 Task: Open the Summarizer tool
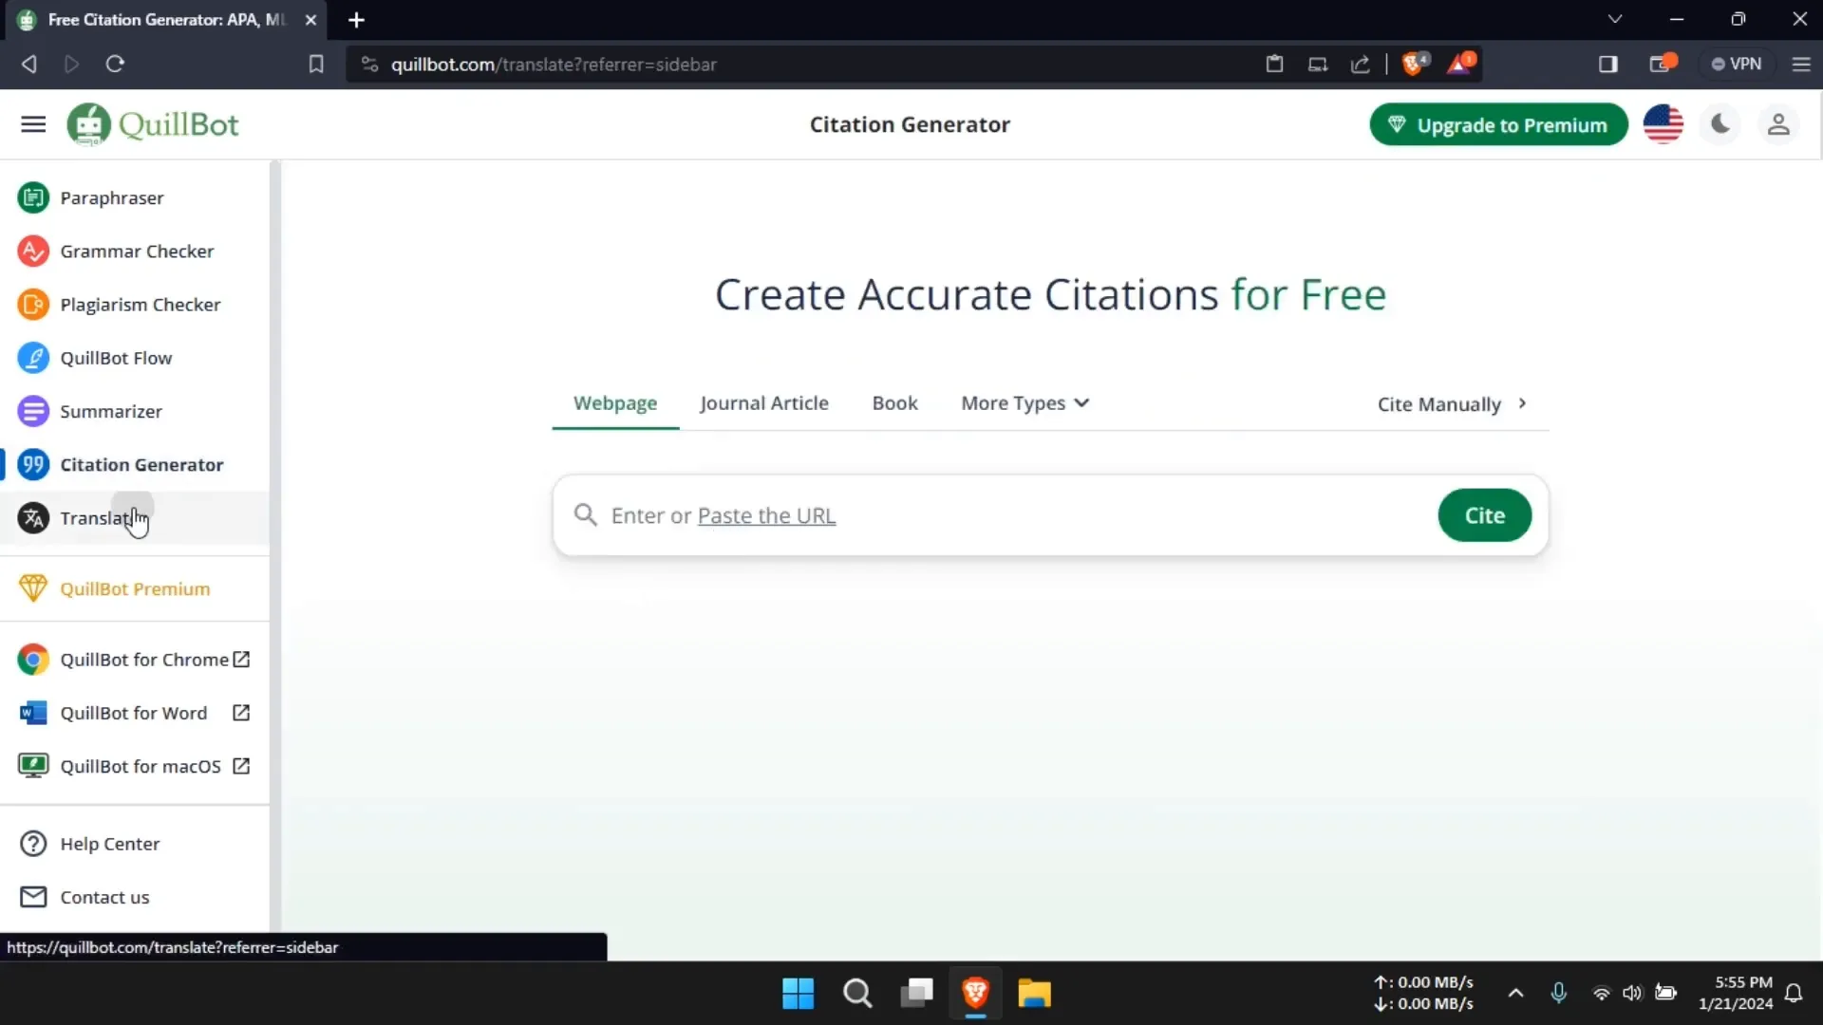[x=110, y=411]
